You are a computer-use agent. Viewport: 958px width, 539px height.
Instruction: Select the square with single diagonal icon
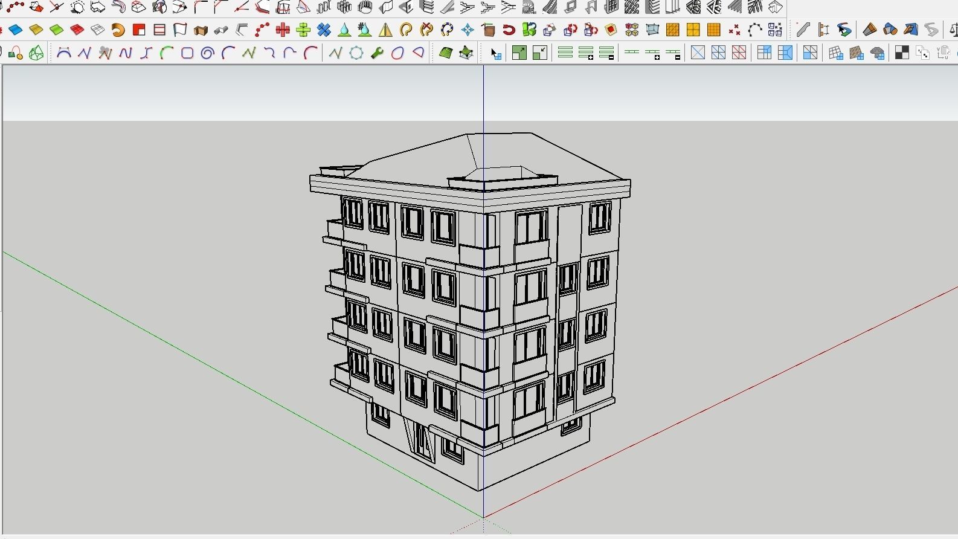(x=698, y=53)
